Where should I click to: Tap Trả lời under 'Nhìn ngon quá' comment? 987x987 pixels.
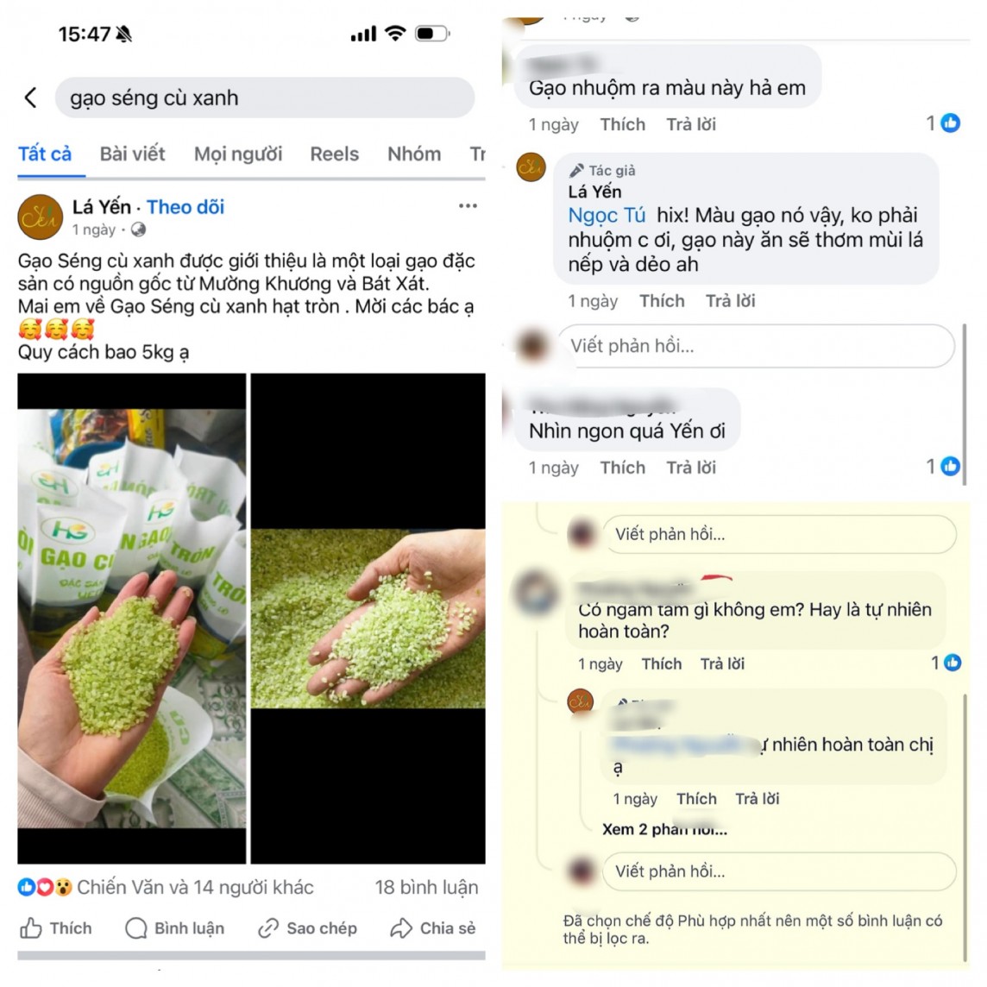691,468
